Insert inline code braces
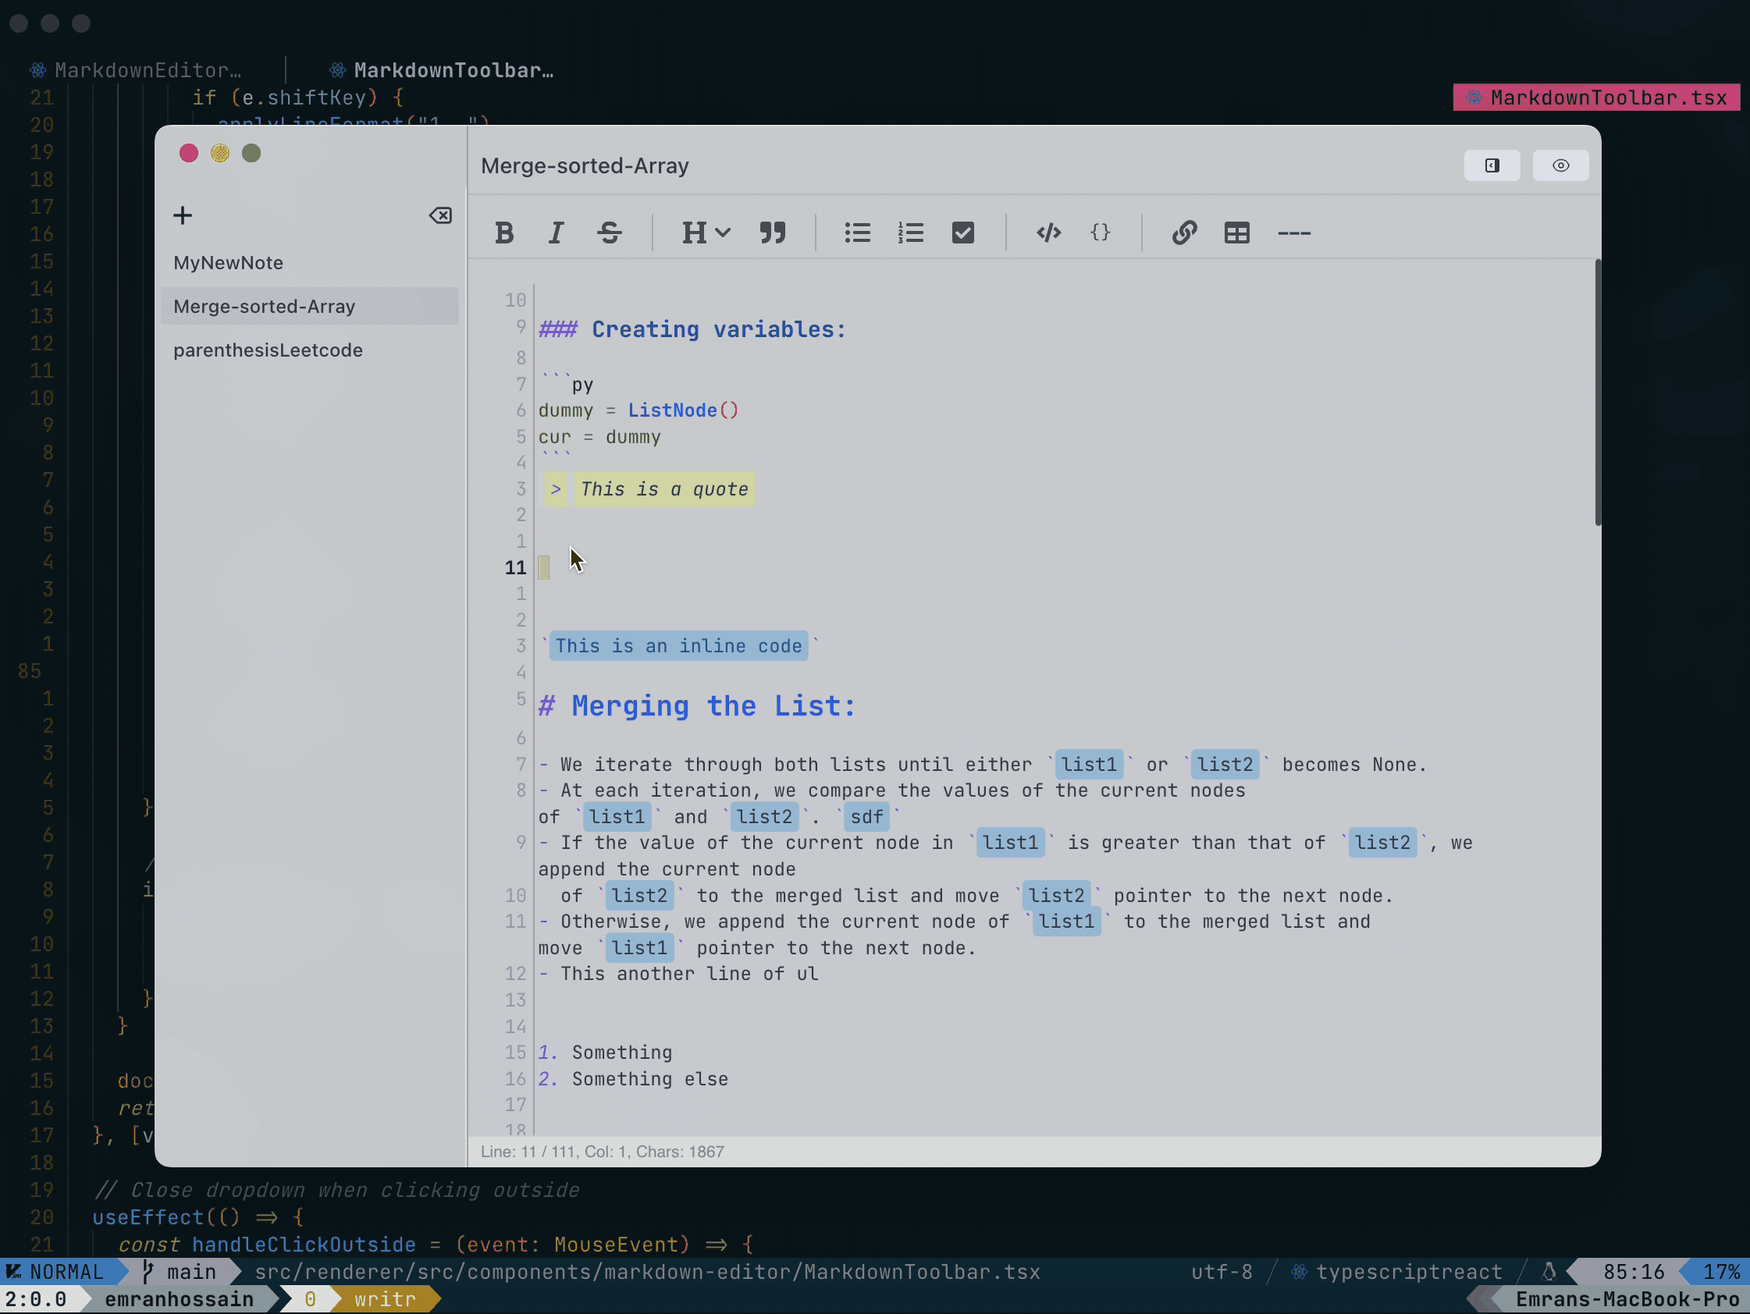The width and height of the screenshot is (1750, 1314). coord(1101,233)
